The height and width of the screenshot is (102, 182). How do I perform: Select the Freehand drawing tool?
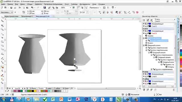coord(2,34)
